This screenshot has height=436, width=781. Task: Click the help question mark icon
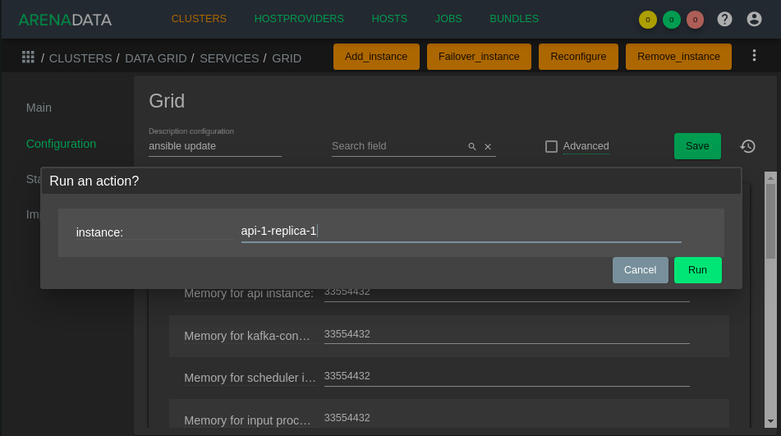point(724,19)
